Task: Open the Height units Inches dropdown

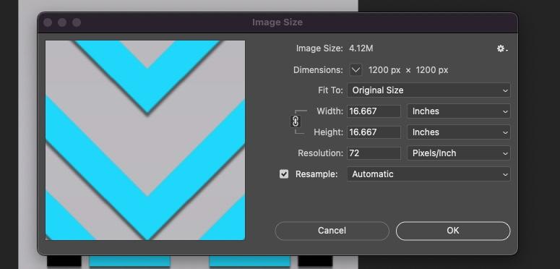Action: pyautogui.click(x=459, y=132)
